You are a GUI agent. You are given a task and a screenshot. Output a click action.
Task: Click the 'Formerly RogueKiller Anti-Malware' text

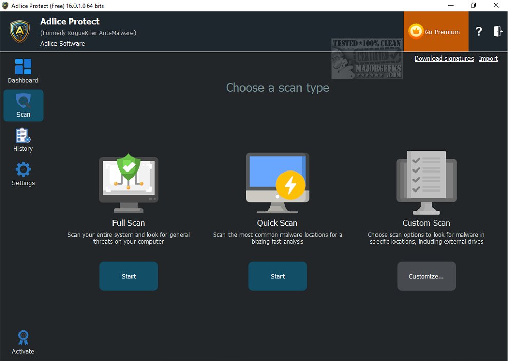coord(88,33)
